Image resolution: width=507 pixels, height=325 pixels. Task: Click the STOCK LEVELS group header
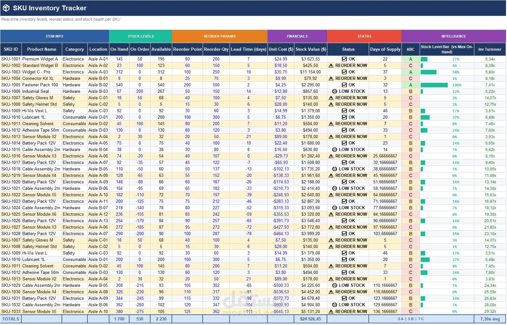coord(141,36)
